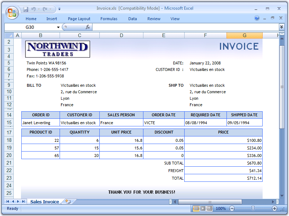
Task: Open the Name Box dropdown arrow
Action: click(58, 27)
